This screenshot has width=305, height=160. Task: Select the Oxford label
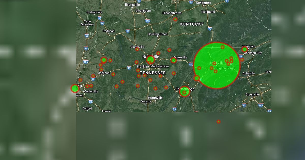click(x=87, y=108)
